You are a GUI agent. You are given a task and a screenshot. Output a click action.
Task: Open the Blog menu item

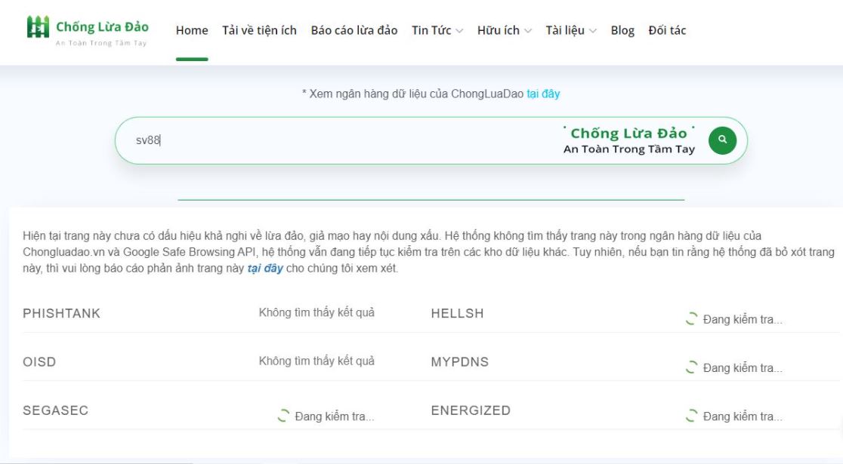click(622, 31)
